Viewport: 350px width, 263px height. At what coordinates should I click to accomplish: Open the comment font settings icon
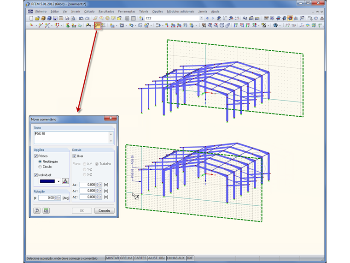pyautogui.click(x=65, y=181)
